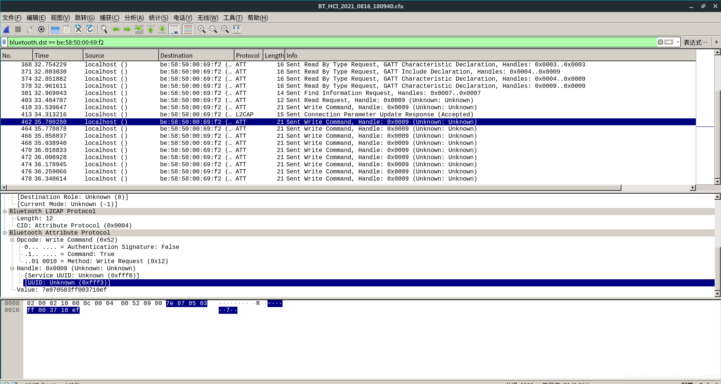Click the packet list horizontal scrollbar
The height and width of the screenshot is (384, 721).
pos(314,187)
